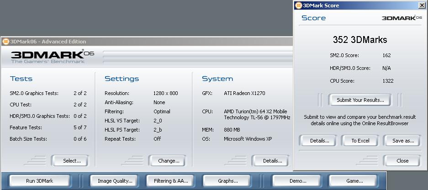Click Repeat Tests value Off
Image resolution: width=428 pixels, height=190 pixels.
(157, 139)
